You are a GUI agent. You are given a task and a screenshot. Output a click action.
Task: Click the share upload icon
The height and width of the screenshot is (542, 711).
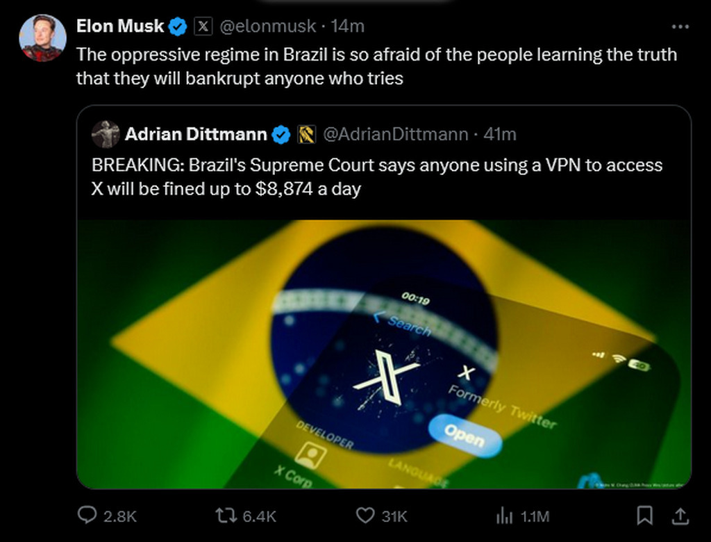point(681,516)
